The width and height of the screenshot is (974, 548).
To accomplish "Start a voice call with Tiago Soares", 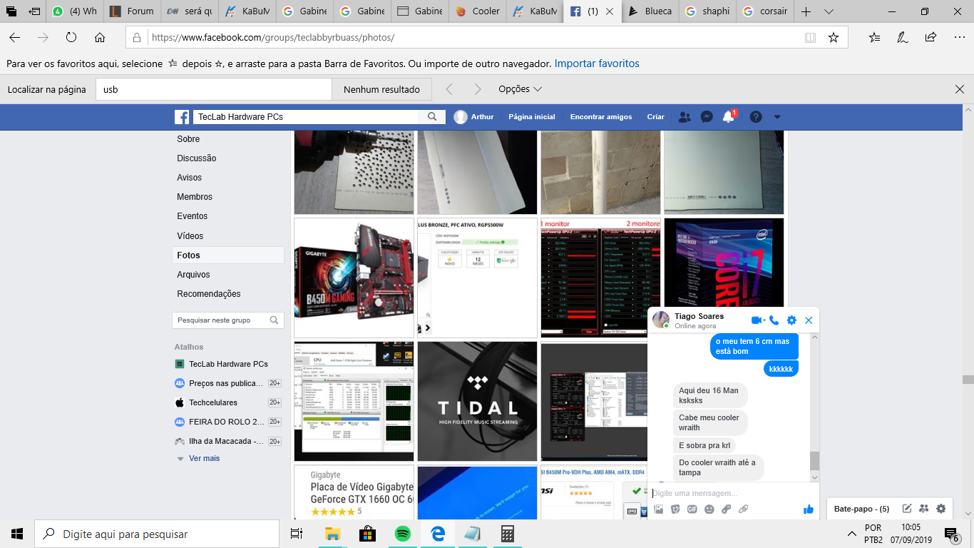I will point(774,320).
